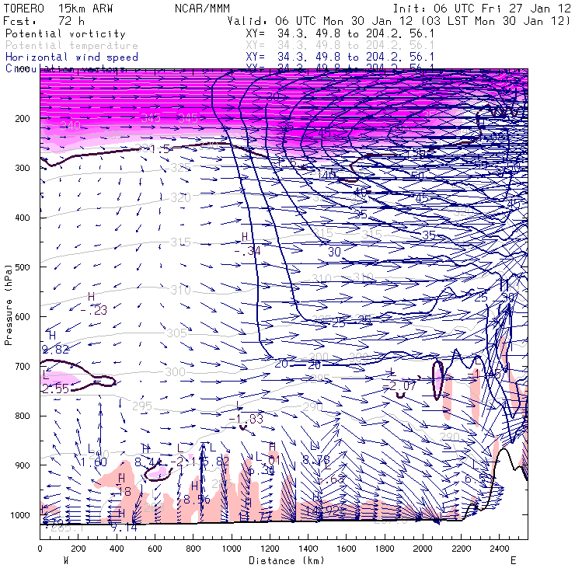The height and width of the screenshot is (575, 575).
Task: Click the 900 tick on the pressure axis
Action: point(23,465)
